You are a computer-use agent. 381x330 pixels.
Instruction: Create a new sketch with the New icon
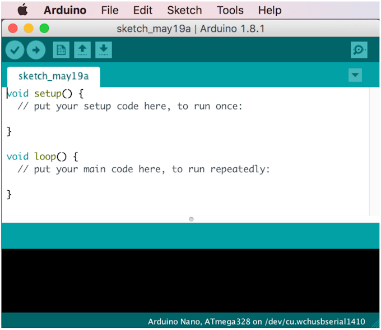click(61, 50)
